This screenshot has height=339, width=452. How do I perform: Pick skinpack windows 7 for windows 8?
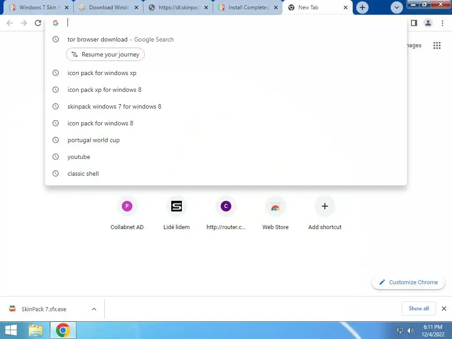pos(226,106)
